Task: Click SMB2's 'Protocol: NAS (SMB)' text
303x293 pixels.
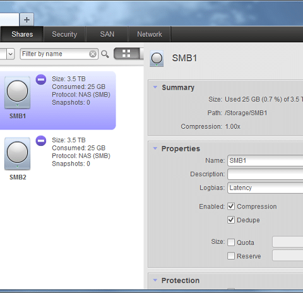Action: pos(81,156)
